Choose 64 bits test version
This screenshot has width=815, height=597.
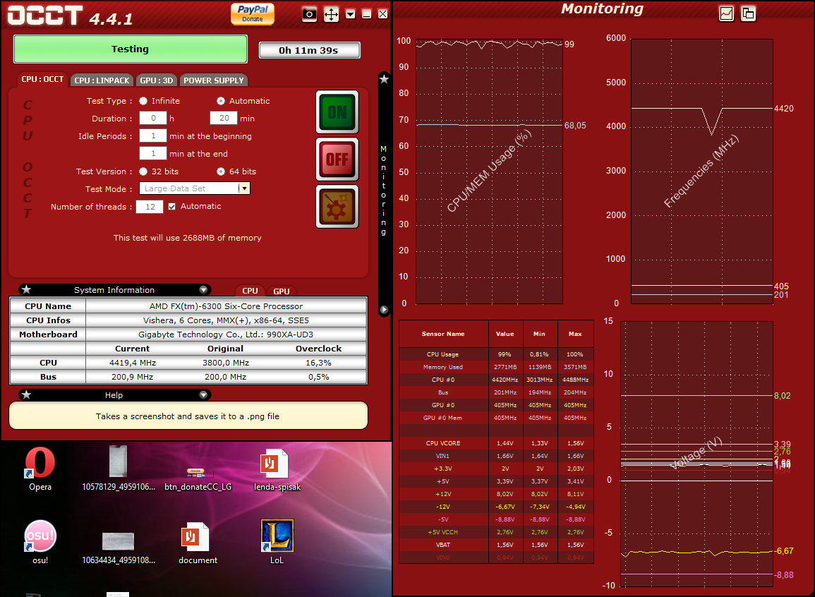[x=221, y=171]
